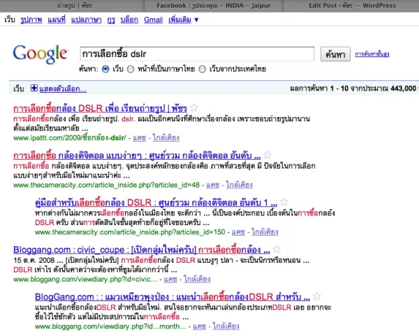Select the เว็บ search radio button
The width and height of the screenshot is (419, 336).
(106, 69)
